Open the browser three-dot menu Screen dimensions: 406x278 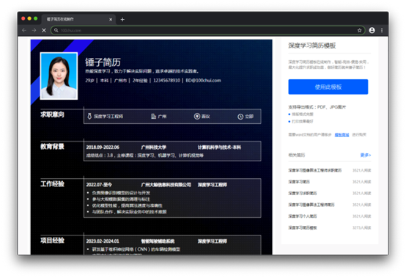382,30
